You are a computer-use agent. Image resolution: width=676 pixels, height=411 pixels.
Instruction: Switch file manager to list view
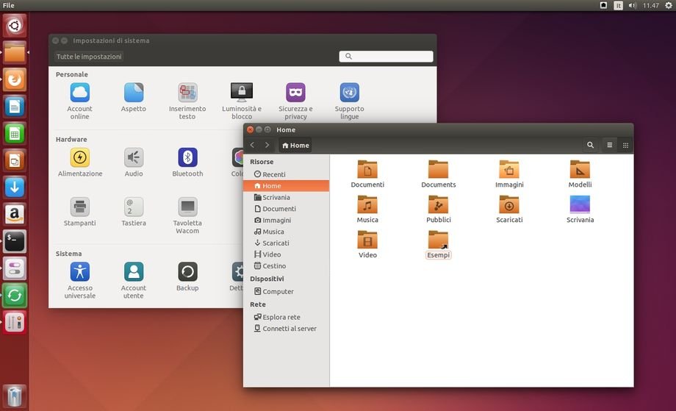click(x=609, y=146)
